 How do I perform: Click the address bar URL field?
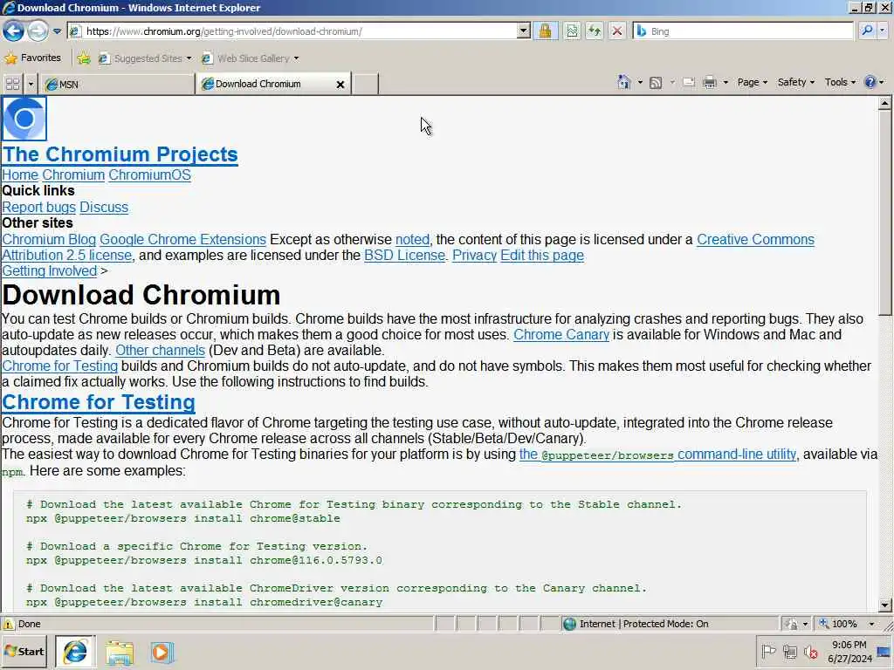coord(292,31)
